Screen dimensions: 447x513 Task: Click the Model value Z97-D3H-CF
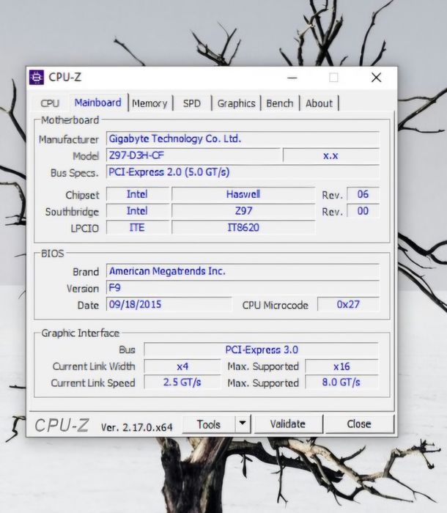(193, 155)
